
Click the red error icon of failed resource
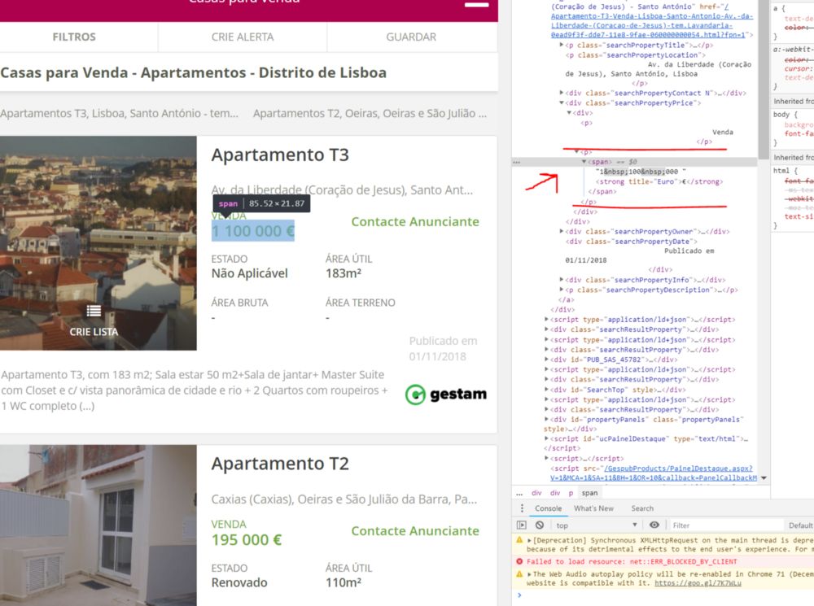pos(519,561)
